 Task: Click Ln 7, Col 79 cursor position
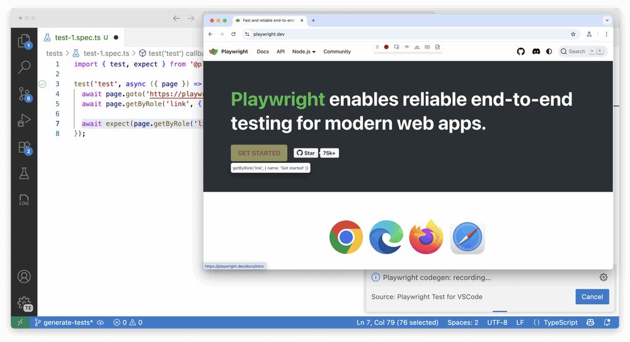(398, 323)
